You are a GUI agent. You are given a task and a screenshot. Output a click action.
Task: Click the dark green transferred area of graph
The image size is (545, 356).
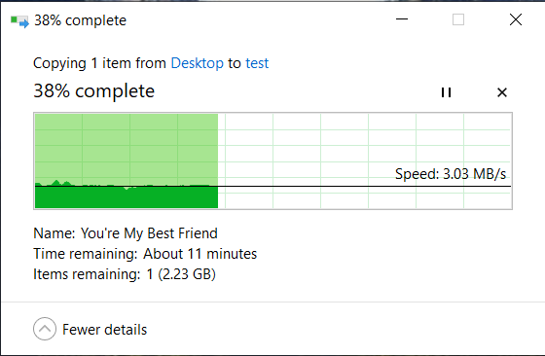pyautogui.click(x=127, y=197)
